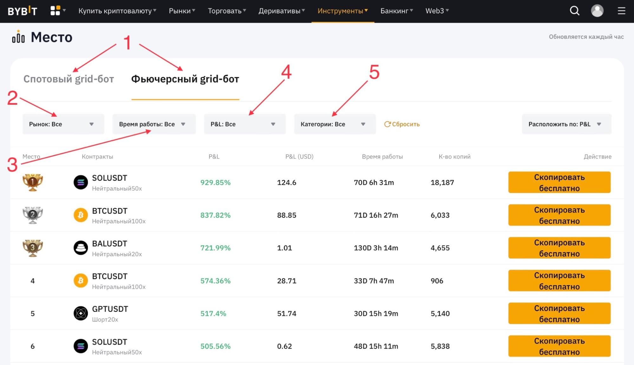Click the 130D 3h 14m runtime
This screenshot has height=365, width=634.
point(376,248)
